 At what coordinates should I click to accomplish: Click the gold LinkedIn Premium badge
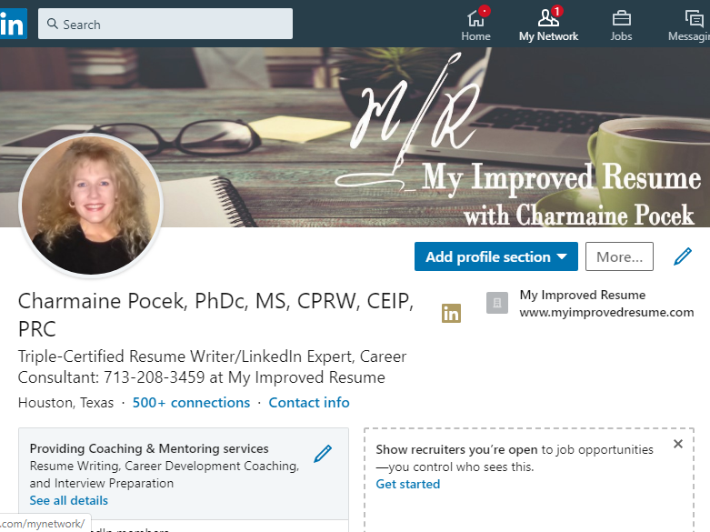tap(451, 313)
